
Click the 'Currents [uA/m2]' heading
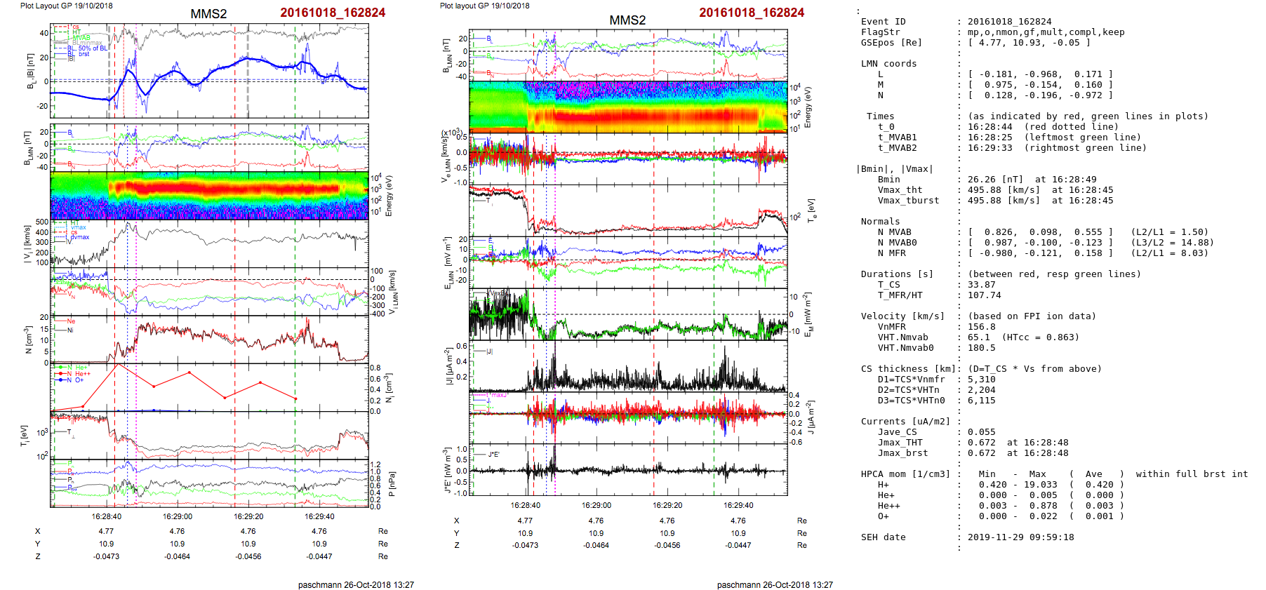coord(905,422)
